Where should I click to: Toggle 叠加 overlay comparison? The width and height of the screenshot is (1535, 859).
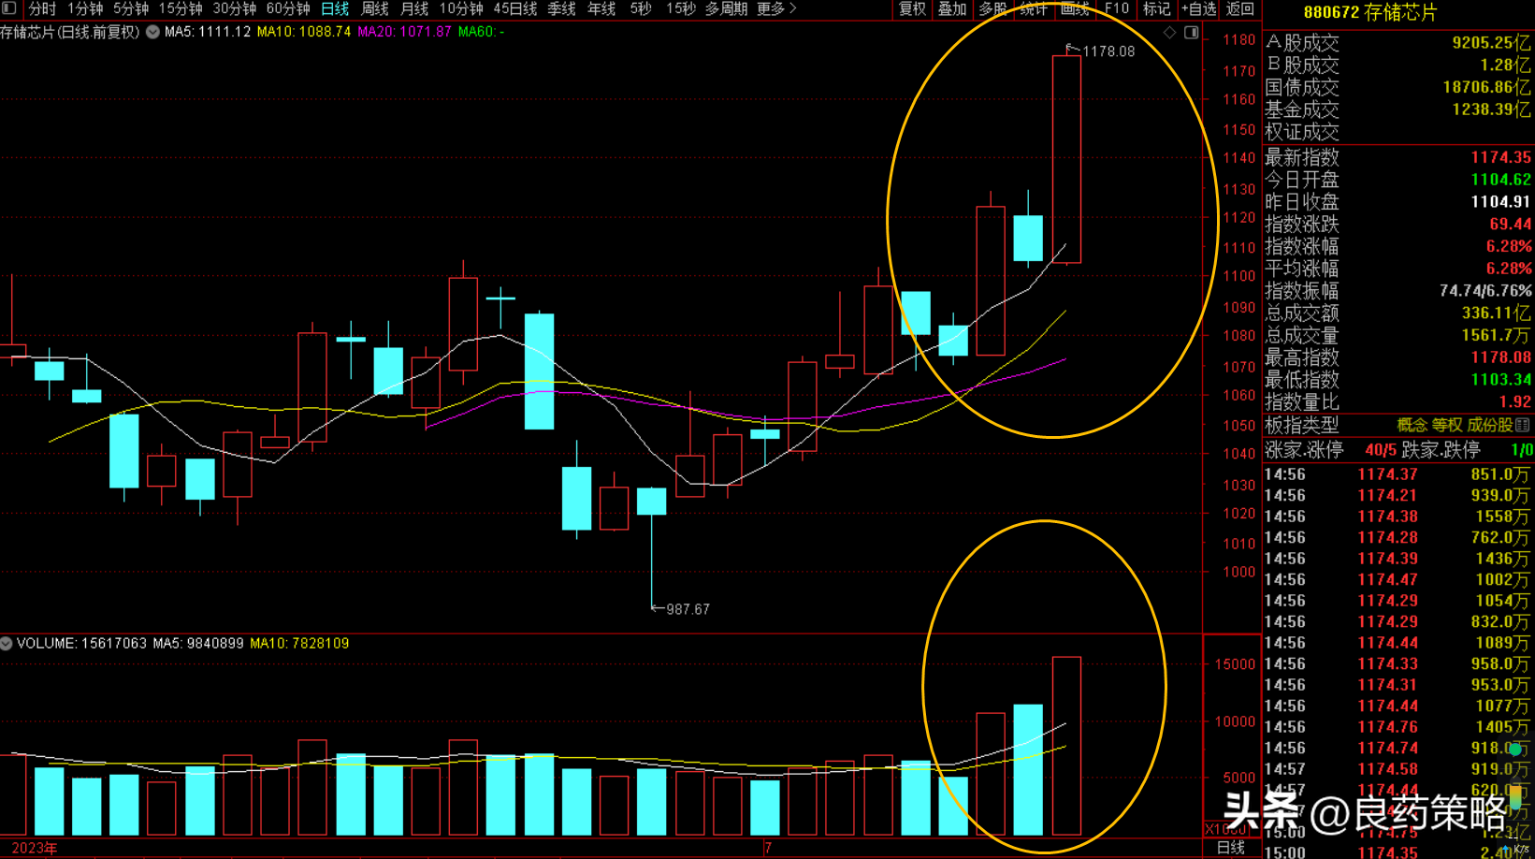[x=952, y=9]
